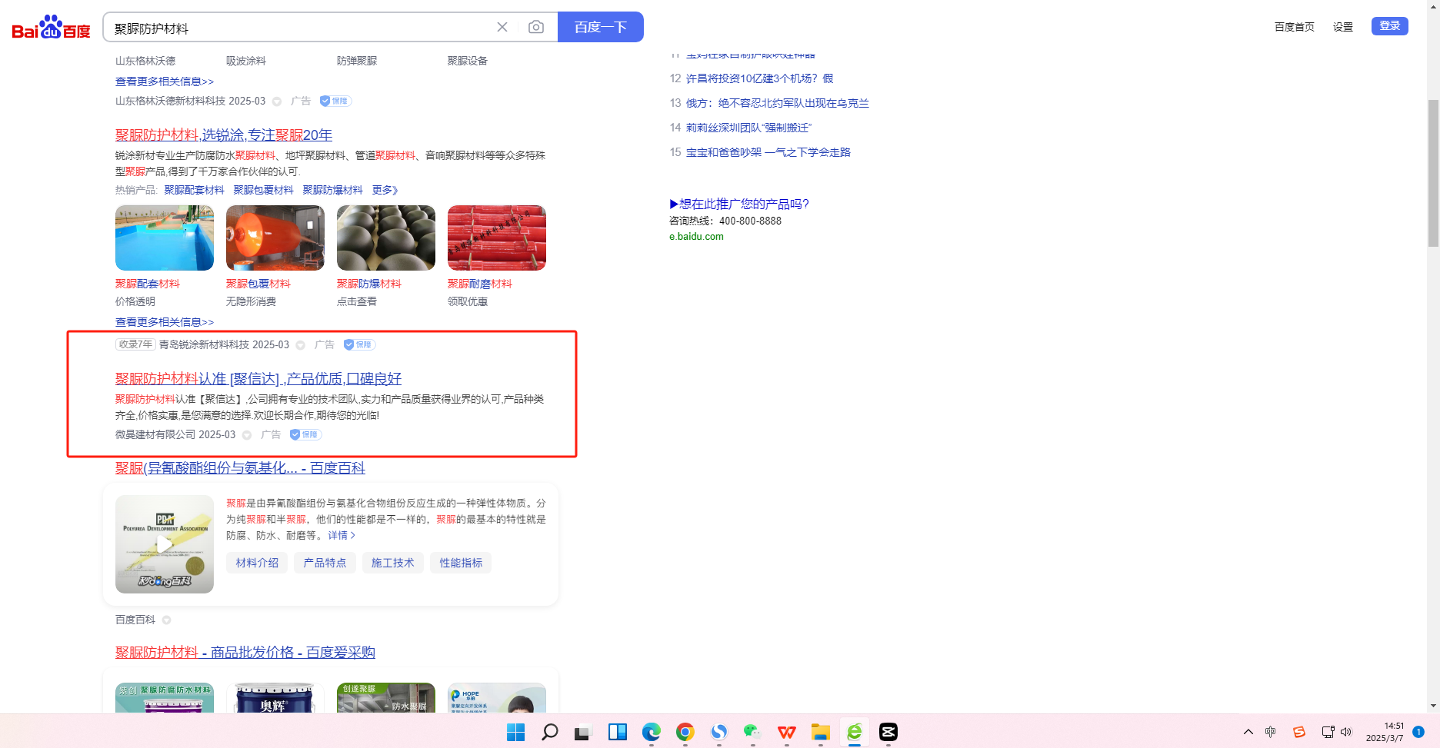Open the blue pool 聚脲配套材料 thumbnail
1440x748 pixels.
point(165,238)
